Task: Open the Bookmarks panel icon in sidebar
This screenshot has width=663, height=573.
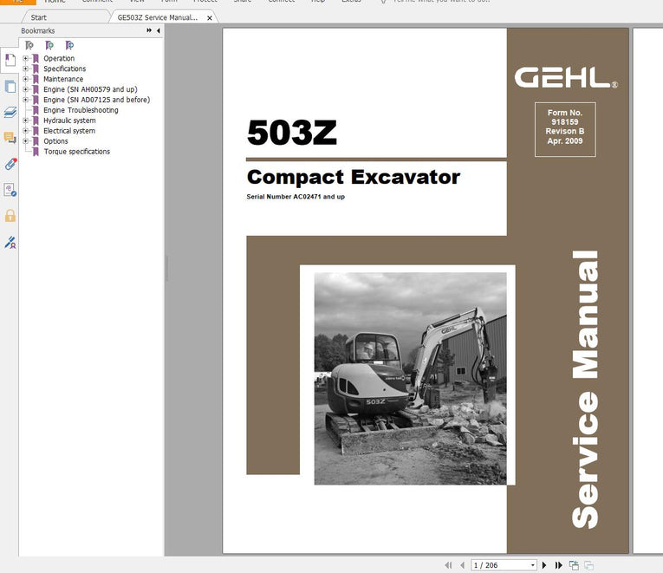Action: (x=10, y=61)
